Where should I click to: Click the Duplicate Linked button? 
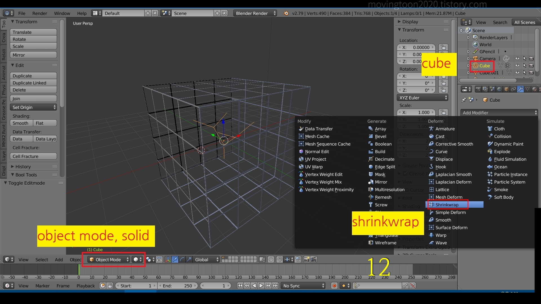(33, 83)
